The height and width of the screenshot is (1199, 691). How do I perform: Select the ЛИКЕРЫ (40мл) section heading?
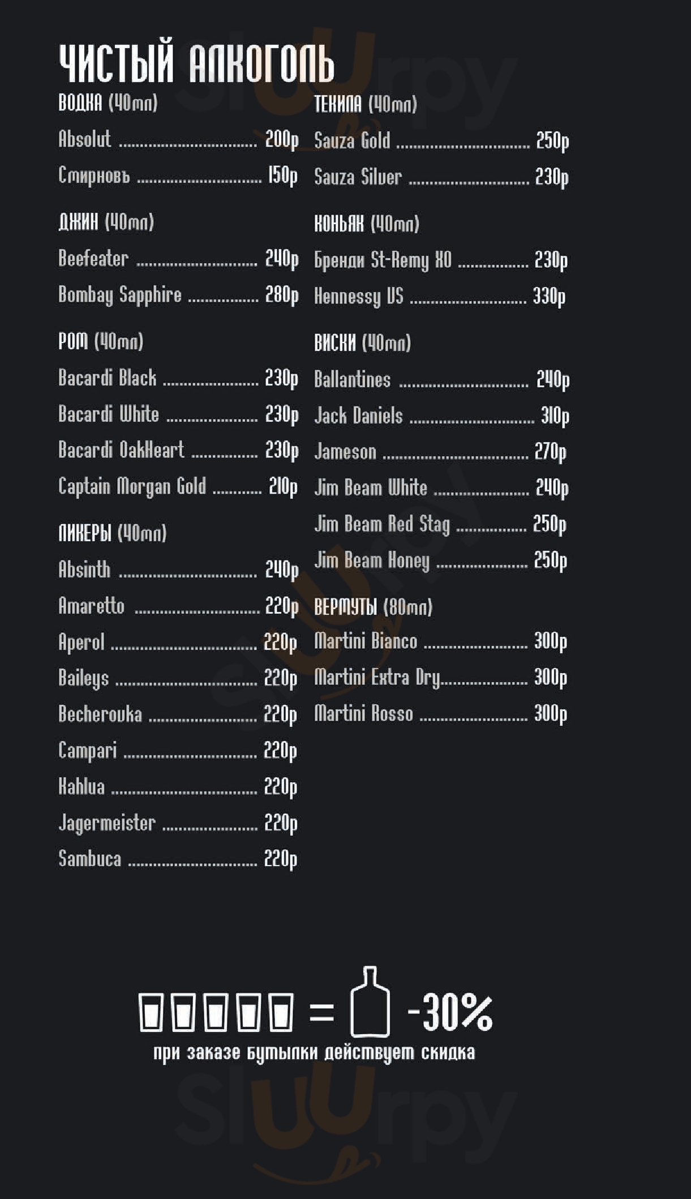[113, 533]
